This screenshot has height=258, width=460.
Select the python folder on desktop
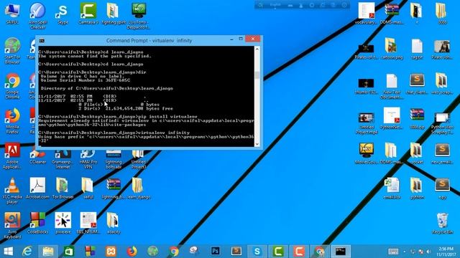click(x=417, y=188)
